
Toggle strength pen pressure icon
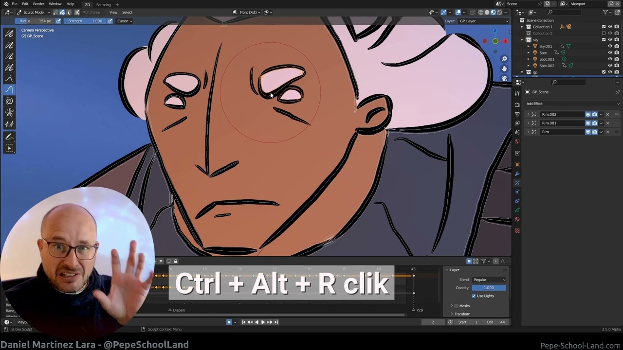tap(110, 21)
